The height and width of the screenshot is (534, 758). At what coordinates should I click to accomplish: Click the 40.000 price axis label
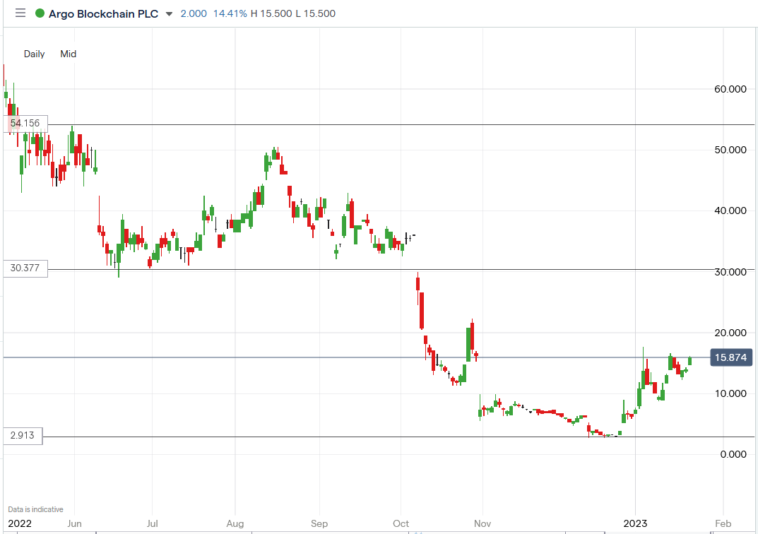(730, 210)
